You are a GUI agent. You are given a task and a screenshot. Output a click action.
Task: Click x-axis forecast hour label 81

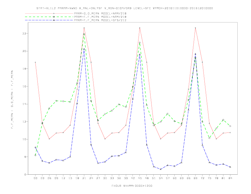pyautogui.click(x=223, y=178)
